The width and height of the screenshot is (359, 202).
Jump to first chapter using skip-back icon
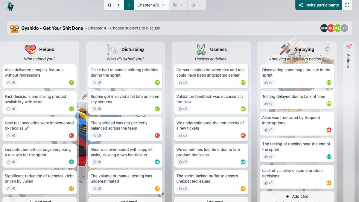pyautogui.click(x=109, y=5)
